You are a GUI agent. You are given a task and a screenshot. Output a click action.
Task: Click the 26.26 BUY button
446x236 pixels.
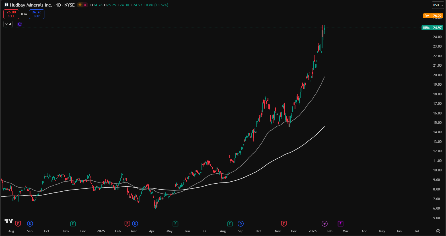click(37, 14)
